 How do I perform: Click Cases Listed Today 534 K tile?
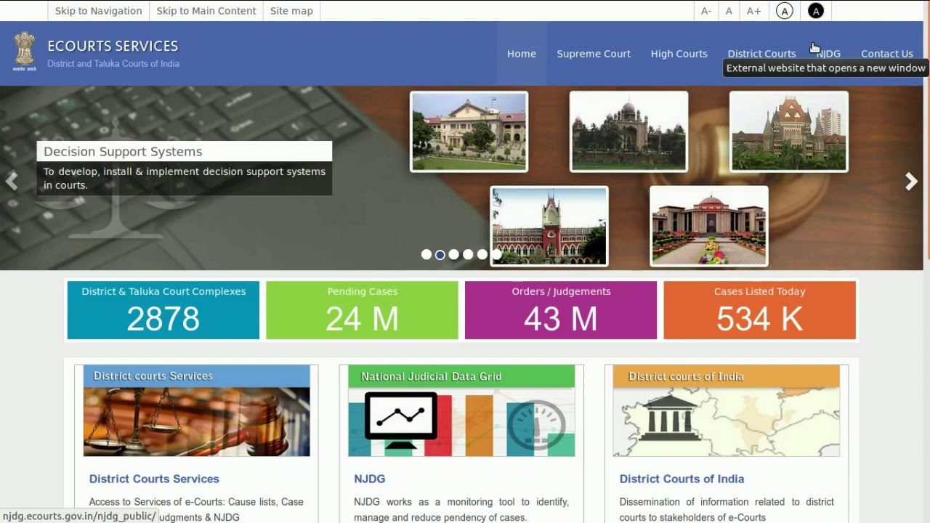(x=760, y=310)
